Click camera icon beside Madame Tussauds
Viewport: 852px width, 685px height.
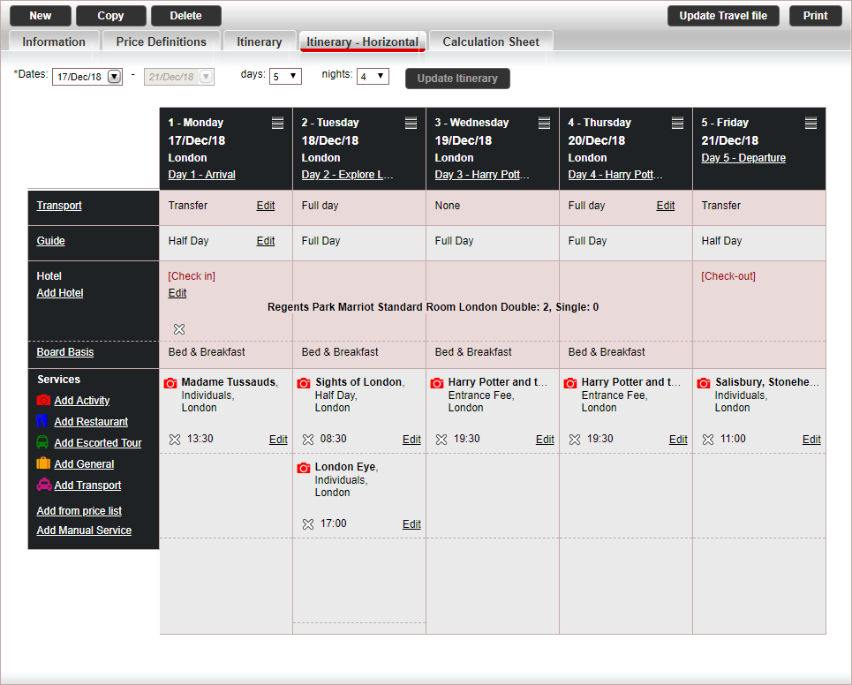(x=170, y=383)
